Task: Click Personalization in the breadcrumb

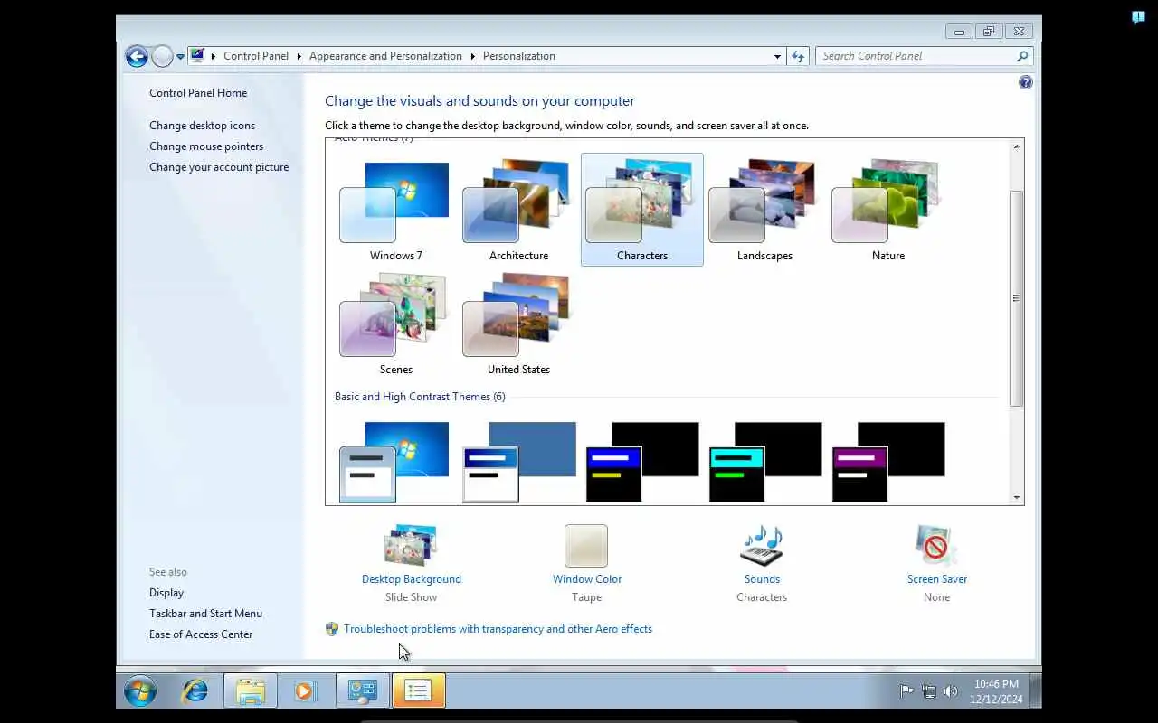Action: (x=519, y=56)
